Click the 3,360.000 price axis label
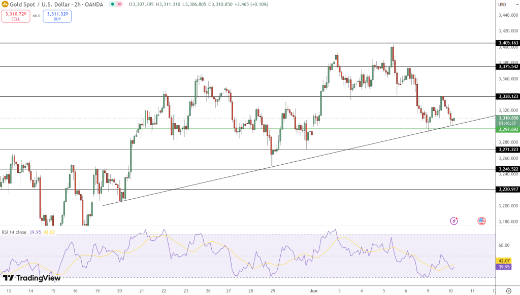Image resolution: width=520 pixels, height=295 pixels. (x=508, y=79)
